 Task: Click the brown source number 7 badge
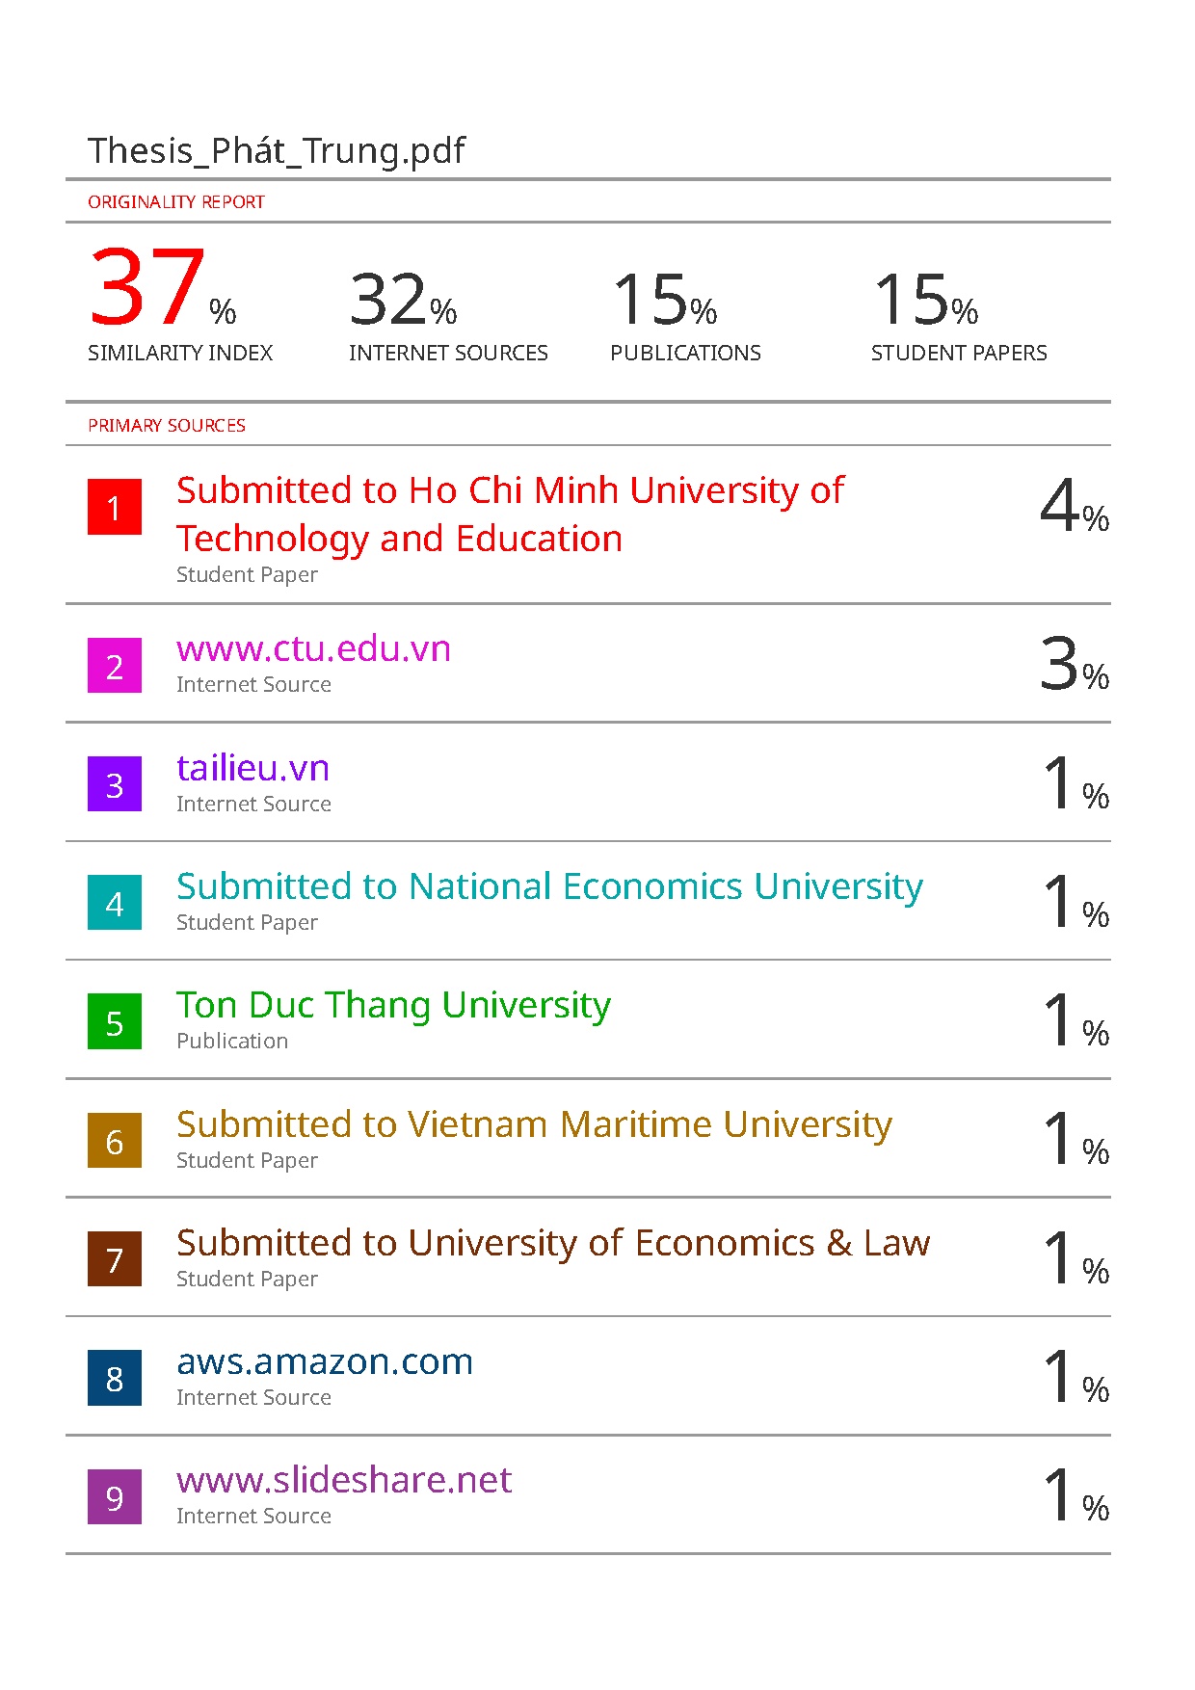pos(115,1259)
